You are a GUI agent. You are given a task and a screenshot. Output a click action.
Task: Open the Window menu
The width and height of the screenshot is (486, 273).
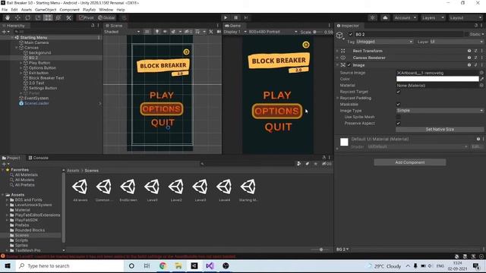click(106, 10)
